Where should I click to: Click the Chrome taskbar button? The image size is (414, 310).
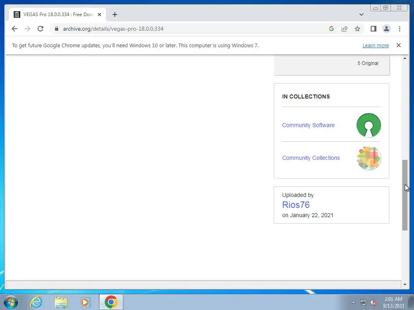point(111,302)
